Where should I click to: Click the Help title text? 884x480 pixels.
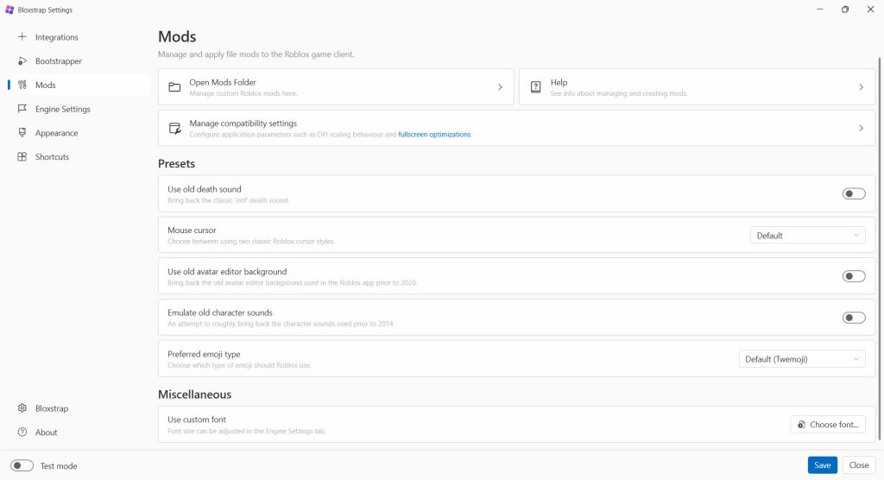tap(559, 82)
